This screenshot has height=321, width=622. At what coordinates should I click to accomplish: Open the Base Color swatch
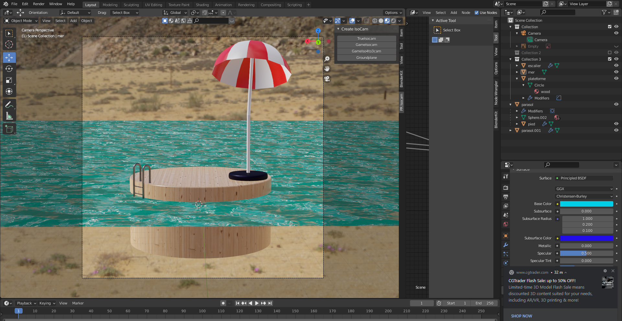click(586, 204)
